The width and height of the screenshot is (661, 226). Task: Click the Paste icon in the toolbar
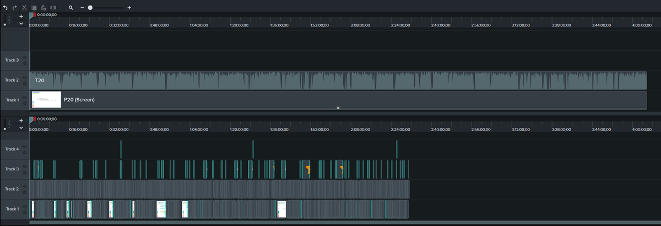44,8
